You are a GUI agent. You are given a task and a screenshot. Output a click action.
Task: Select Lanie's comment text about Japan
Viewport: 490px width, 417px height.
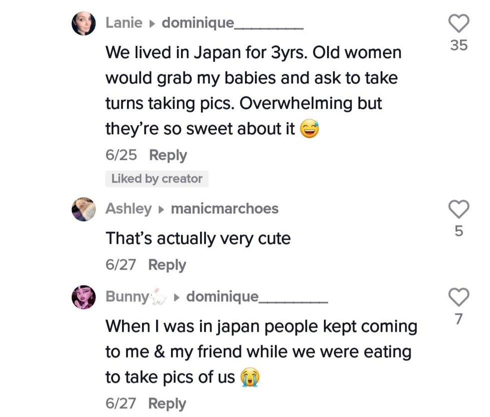253,91
